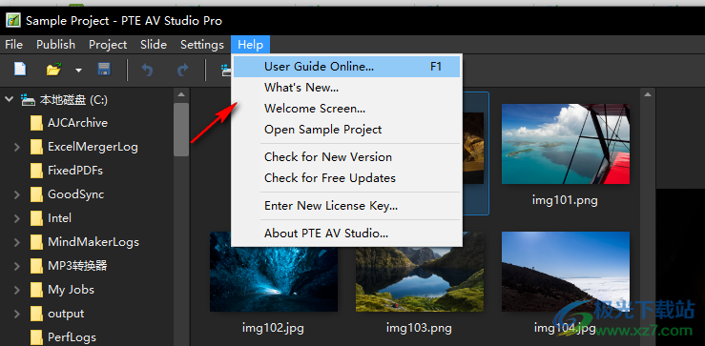Viewport: 705px width, 346px height.
Task: Choose User Guide Online from Help menu
Action: [x=346, y=67]
